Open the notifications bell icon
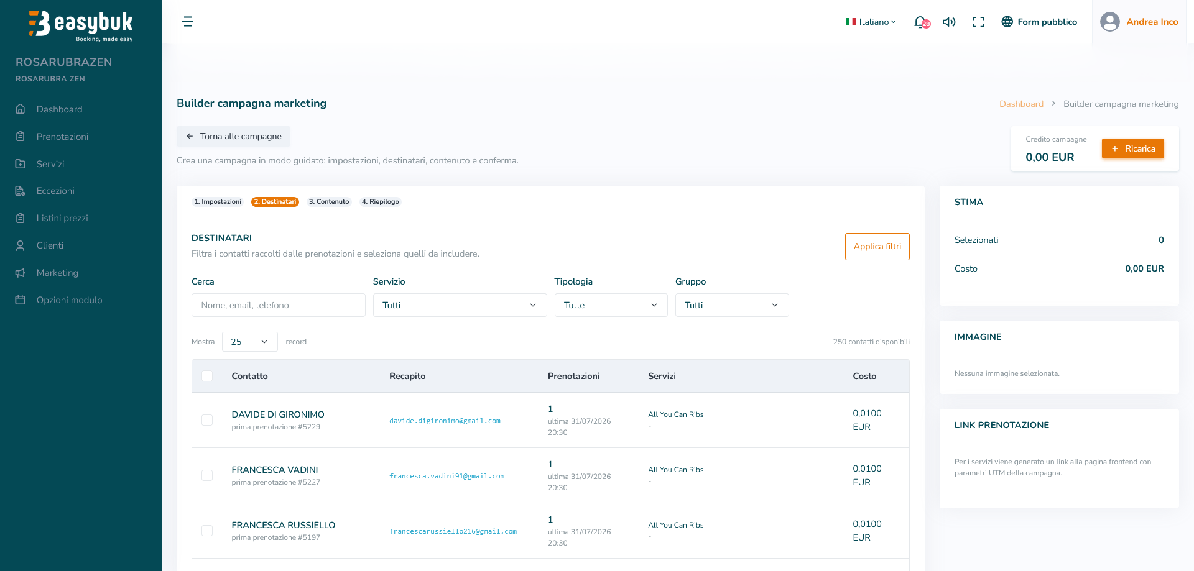Screen dimensions: 1194x571 (x=921, y=22)
